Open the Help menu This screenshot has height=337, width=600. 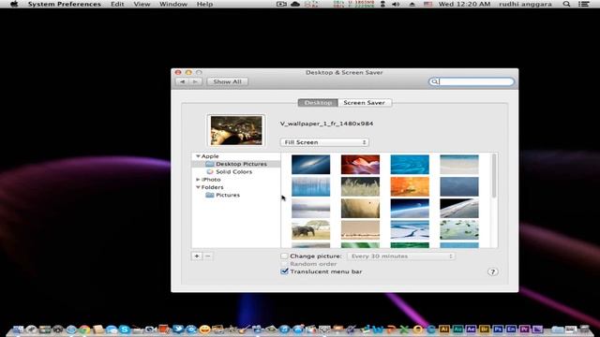tap(204, 4)
